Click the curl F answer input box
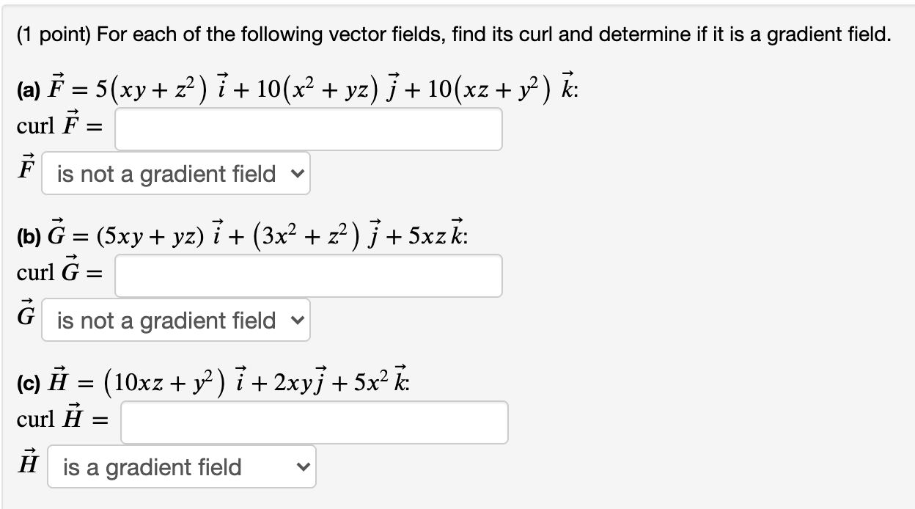 (308, 129)
